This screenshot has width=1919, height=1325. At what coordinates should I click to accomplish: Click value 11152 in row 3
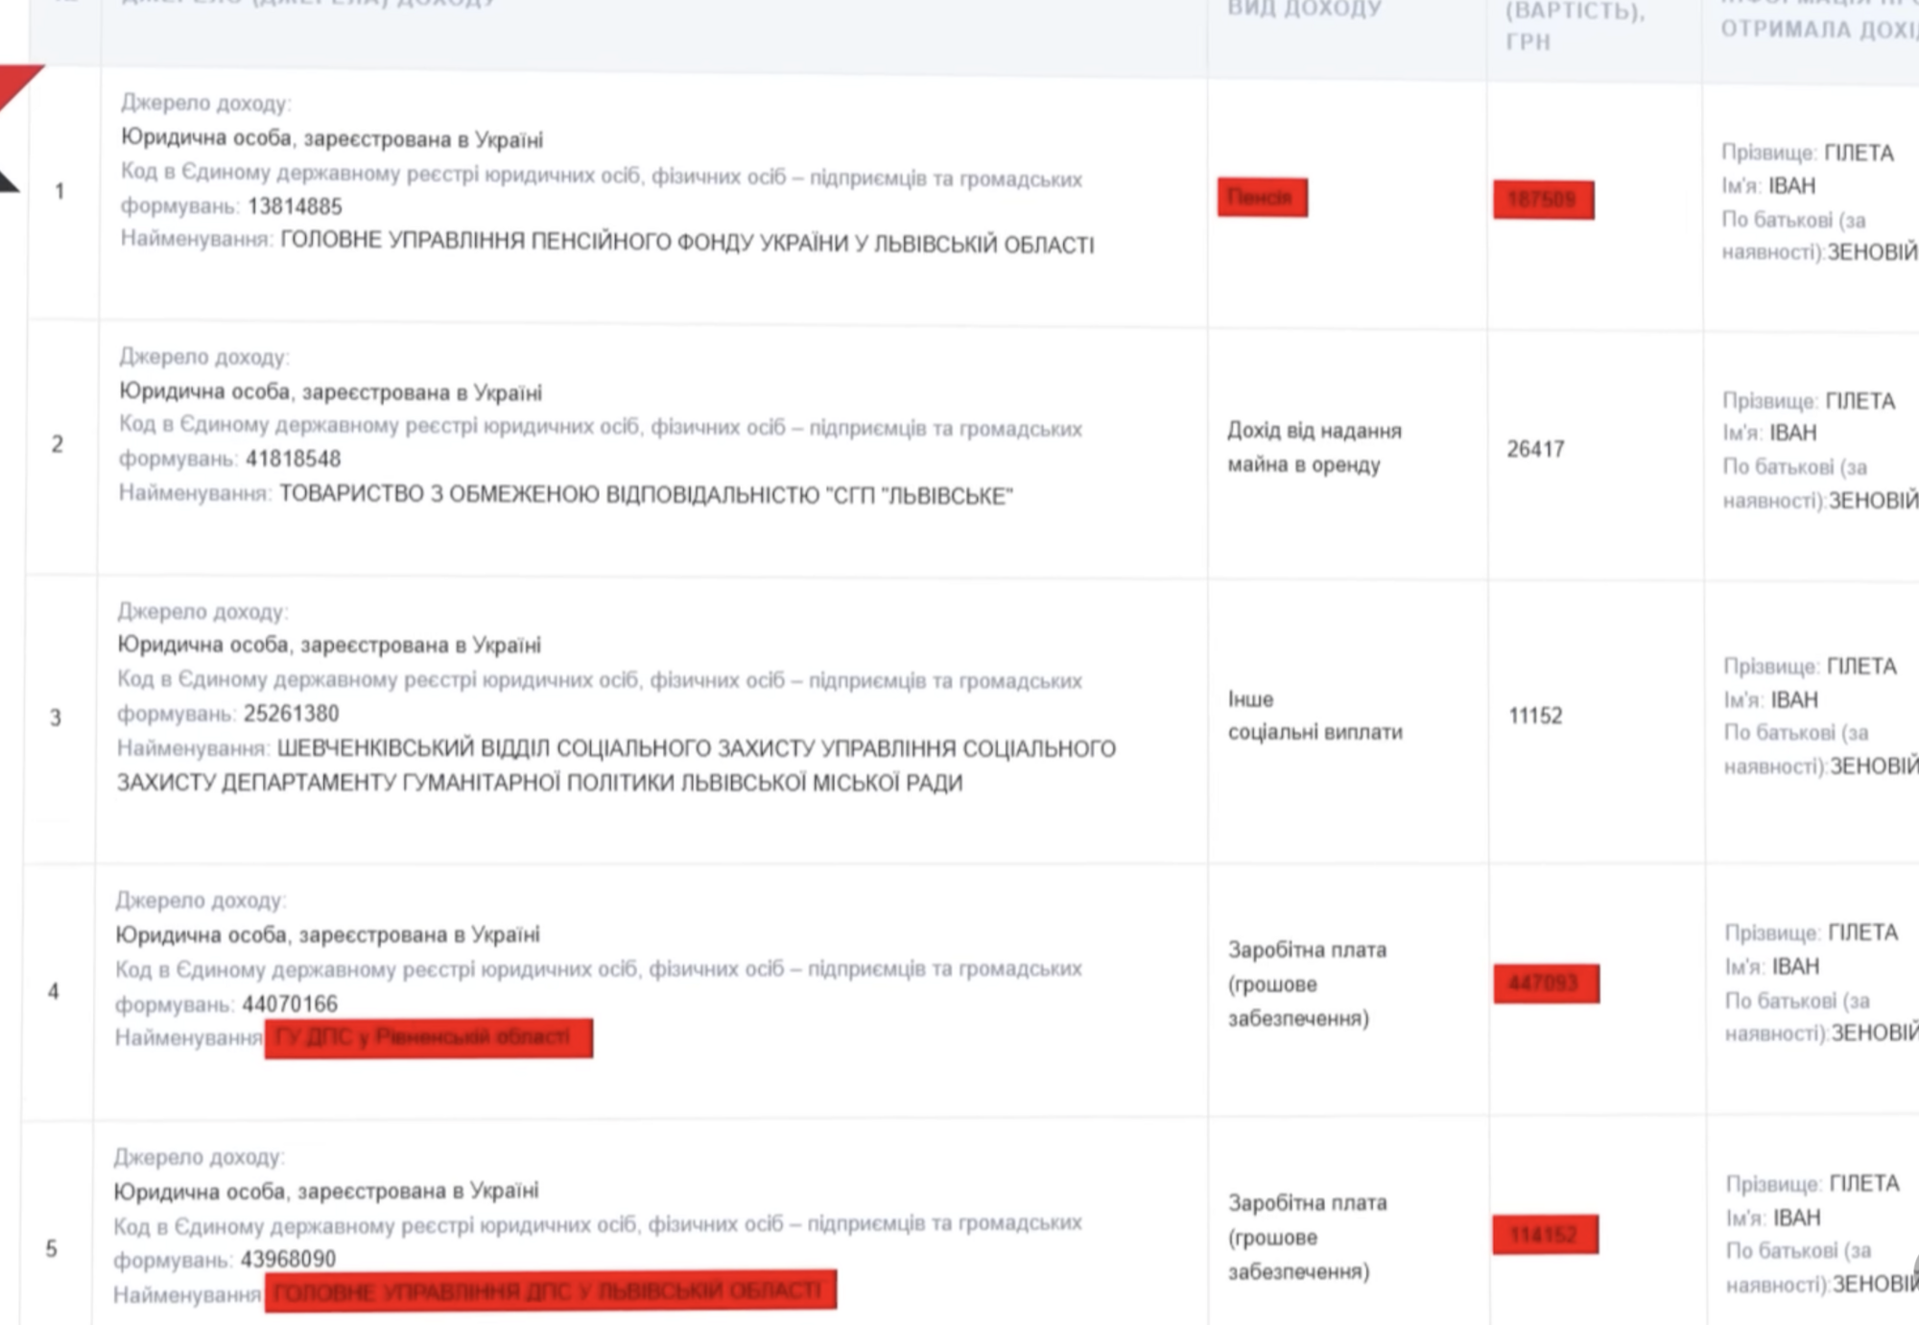tap(1535, 715)
